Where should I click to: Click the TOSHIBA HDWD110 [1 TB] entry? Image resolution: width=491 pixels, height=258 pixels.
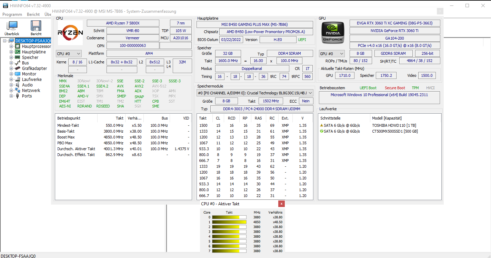(x=395, y=125)
